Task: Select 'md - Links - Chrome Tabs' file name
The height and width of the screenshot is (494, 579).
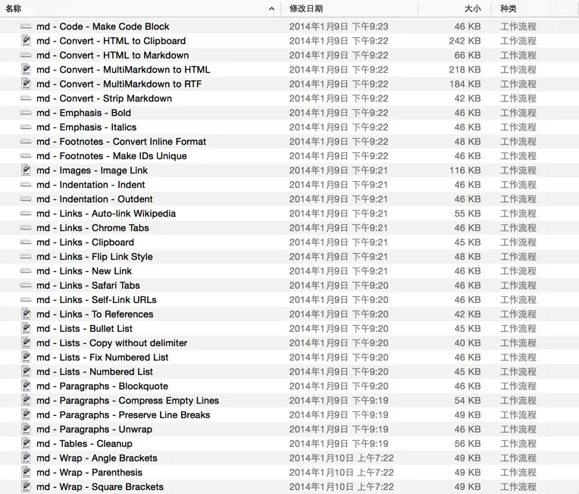Action: (92, 228)
